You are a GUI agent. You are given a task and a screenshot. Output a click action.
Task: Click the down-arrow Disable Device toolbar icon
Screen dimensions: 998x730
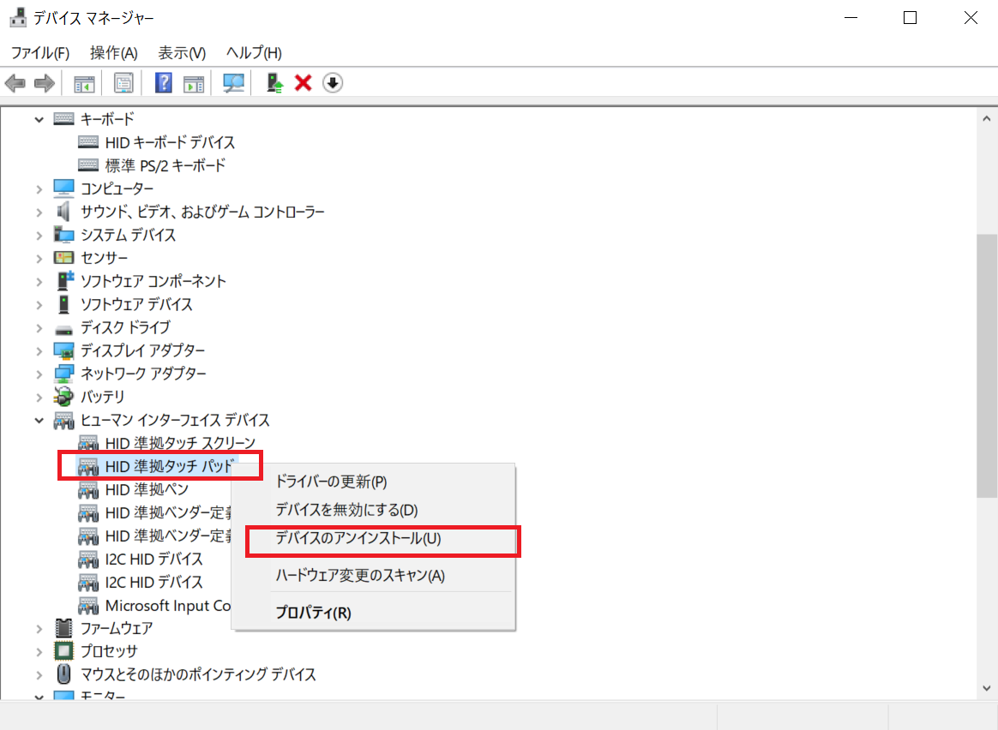pos(333,83)
